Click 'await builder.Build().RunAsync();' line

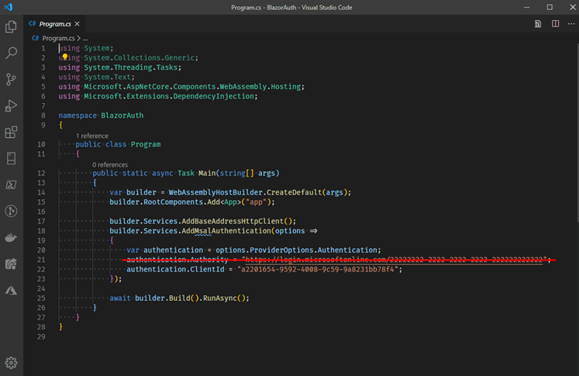tap(180, 298)
